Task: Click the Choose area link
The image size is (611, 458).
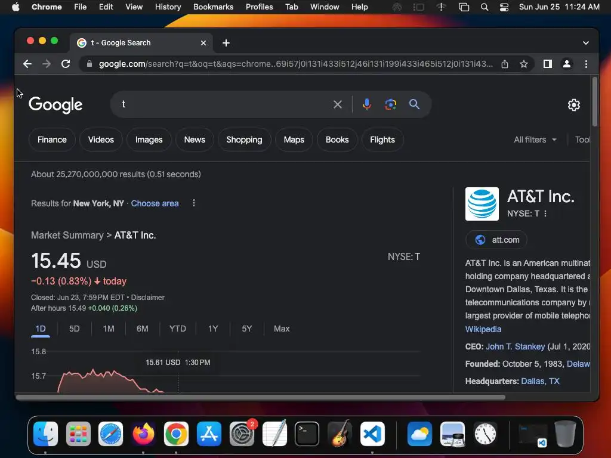Action: click(x=155, y=203)
